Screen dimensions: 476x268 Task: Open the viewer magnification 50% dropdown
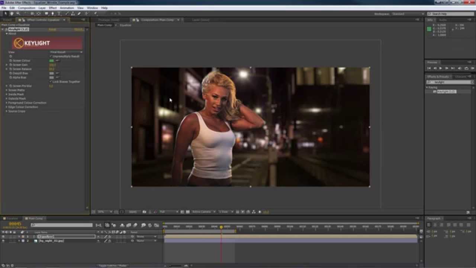[105, 212]
